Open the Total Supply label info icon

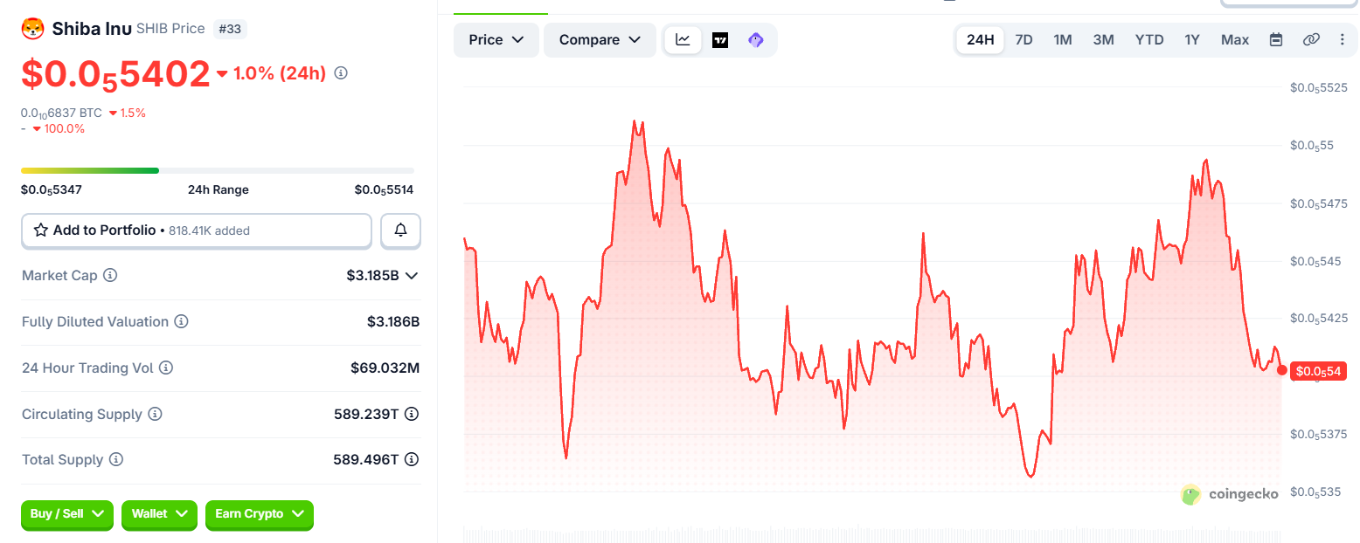pos(116,459)
